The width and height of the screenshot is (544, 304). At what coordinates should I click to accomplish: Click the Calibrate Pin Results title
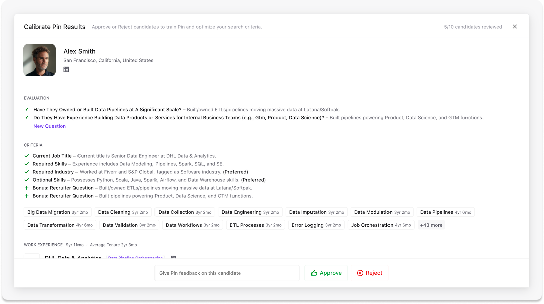pos(54,27)
